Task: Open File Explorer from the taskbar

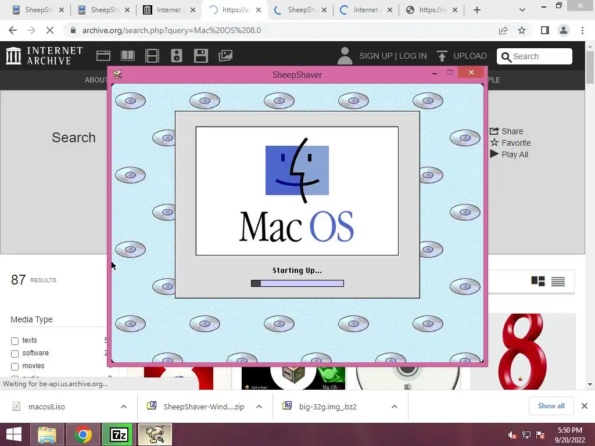Action: 47,434
